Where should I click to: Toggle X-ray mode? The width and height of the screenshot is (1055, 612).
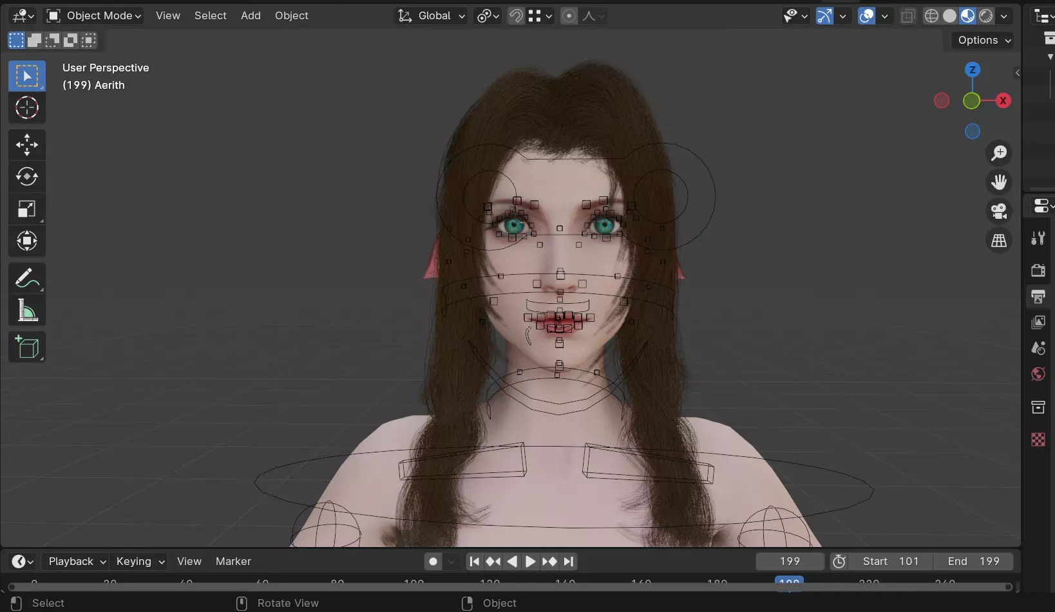pos(908,16)
